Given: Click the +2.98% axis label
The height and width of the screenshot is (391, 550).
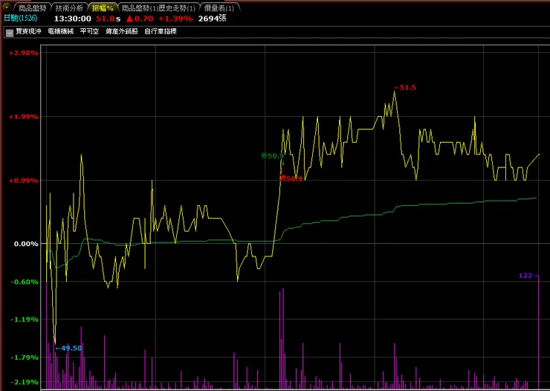Looking at the screenshot, I should (24, 53).
